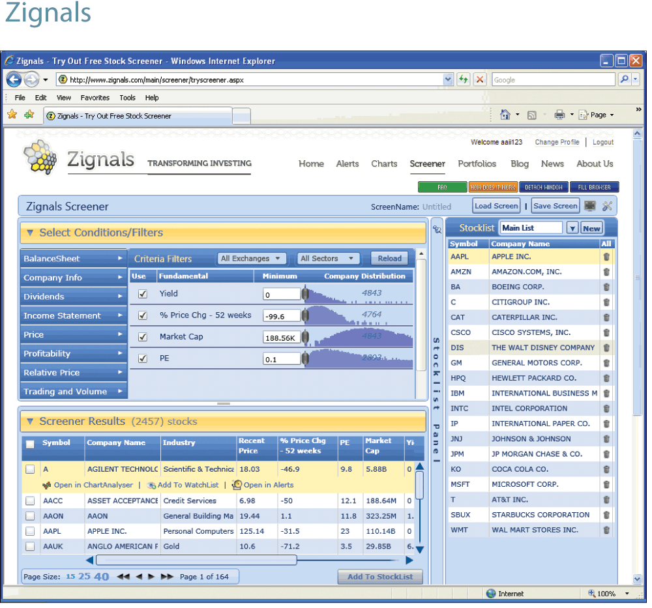Image resolution: width=652 pixels, height=608 pixels.
Task: Expand the Stocklist Main List dropdown arrow
Action: pos(572,228)
